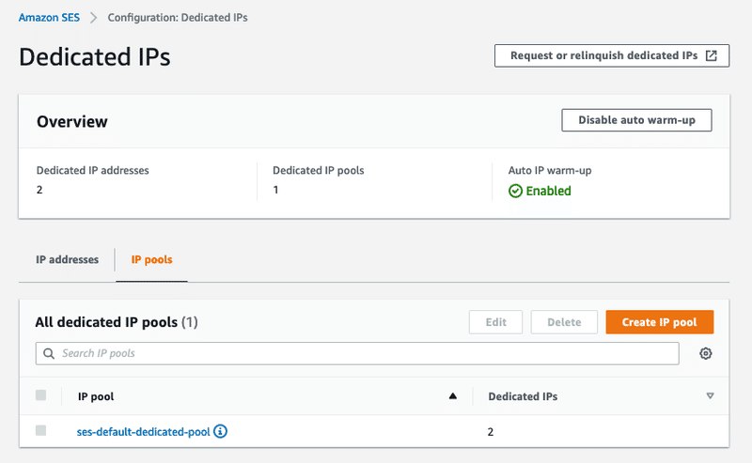Click info icon beside ses-default-dedicated-pool
This screenshot has height=463, width=752.
pos(220,431)
